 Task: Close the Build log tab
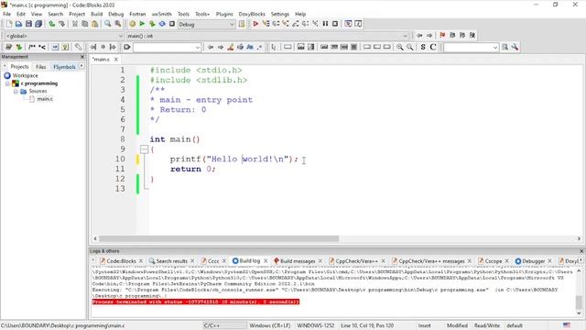(x=266, y=260)
